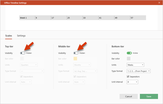Click the Cancel button
This screenshot has width=163, height=104.
(x=129, y=96)
